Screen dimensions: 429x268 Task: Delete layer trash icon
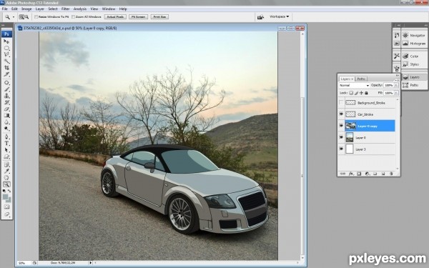click(x=391, y=174)
